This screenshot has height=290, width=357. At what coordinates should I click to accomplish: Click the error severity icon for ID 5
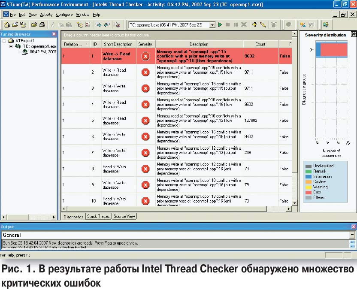tap(145, 121)
